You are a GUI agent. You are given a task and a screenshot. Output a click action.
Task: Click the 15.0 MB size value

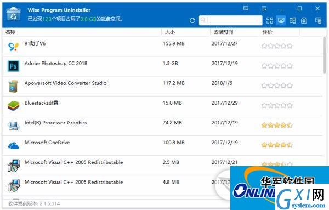click(172, 103)
